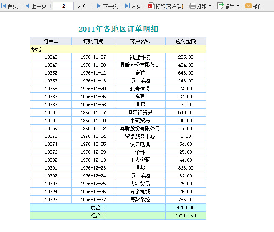This screenshot has width=274, height=232.
Task: Select customer 中硕贸易 cell
Action: [x=140, y=120]
